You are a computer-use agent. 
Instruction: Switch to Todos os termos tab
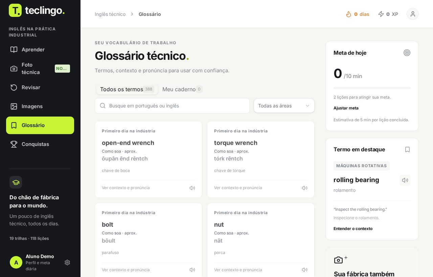(x=127, y=89)
